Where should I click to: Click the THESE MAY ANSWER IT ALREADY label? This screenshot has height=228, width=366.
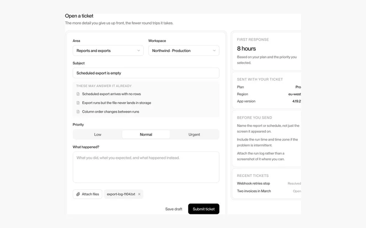tap(104, 86)
